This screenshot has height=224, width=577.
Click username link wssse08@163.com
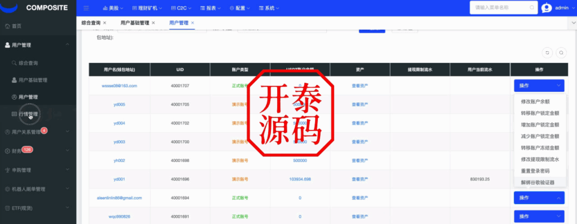click(x=119, y=86)
